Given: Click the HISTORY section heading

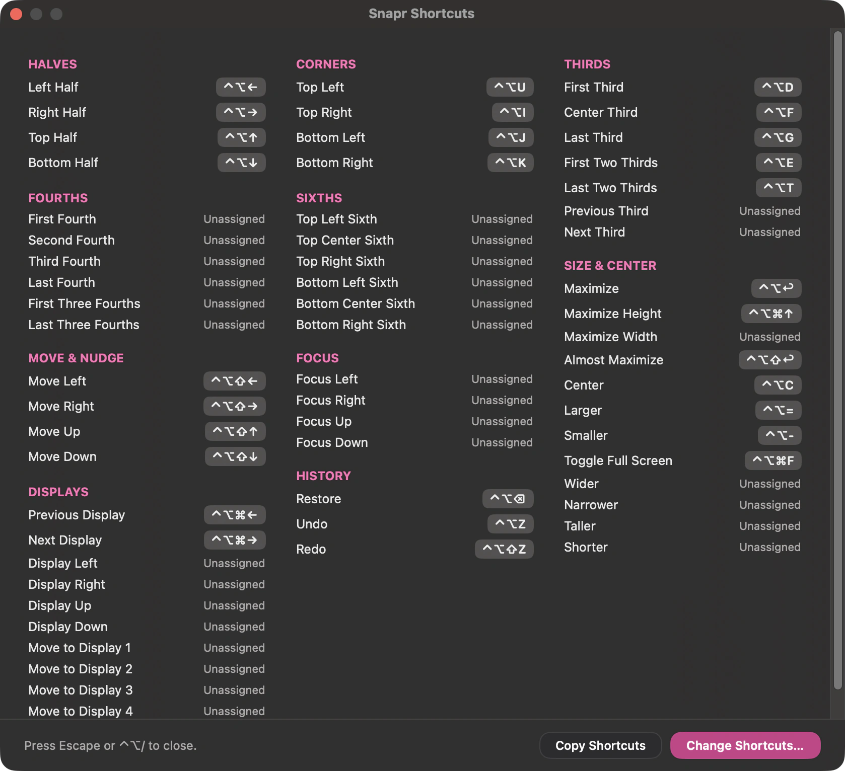Looking at the screenshot, I should [x=324, y=476].
